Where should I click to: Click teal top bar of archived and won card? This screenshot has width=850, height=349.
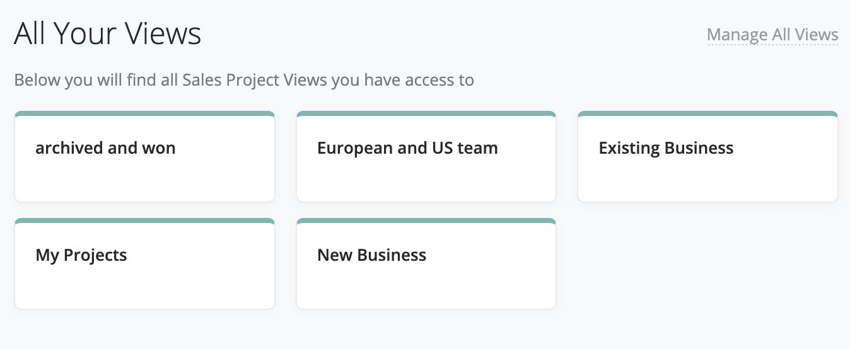click(x=144, y=114)
